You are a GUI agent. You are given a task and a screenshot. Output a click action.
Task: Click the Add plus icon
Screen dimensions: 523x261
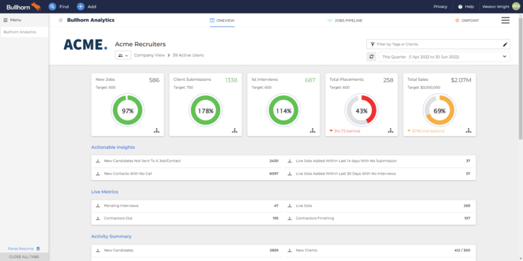80,7
